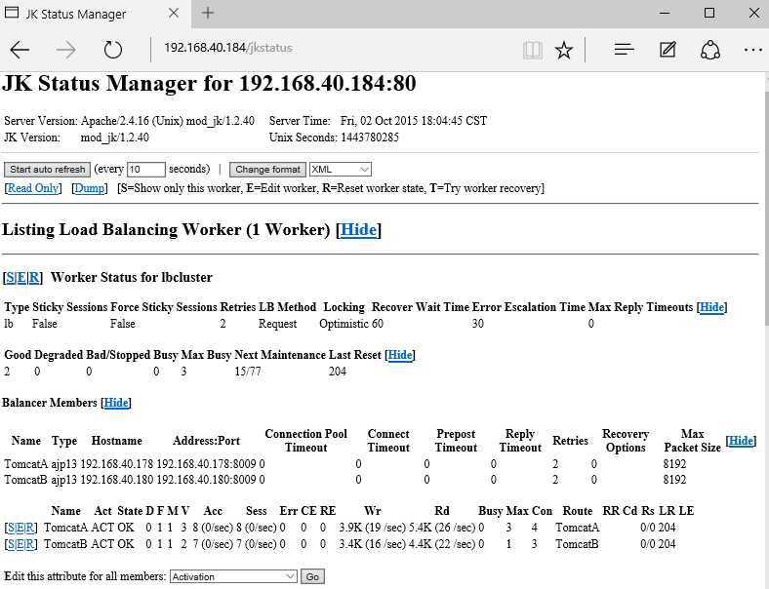Viewport: 769px width, 589px height.
Task: Edit lbcluster worker via E link
Action: [21, 277]
